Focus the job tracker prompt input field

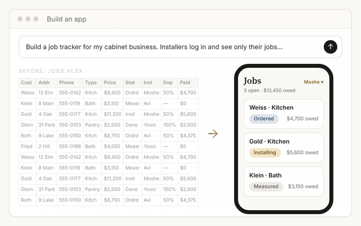pos(180,47)
